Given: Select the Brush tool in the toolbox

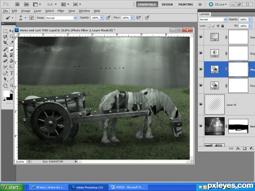Looking at the screenshot, I should pos(11,49).
